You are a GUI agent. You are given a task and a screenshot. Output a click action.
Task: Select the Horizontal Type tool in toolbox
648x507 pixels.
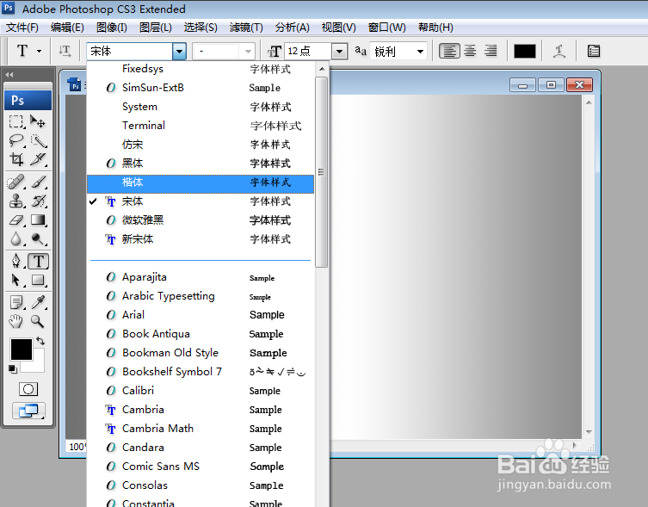39,262
